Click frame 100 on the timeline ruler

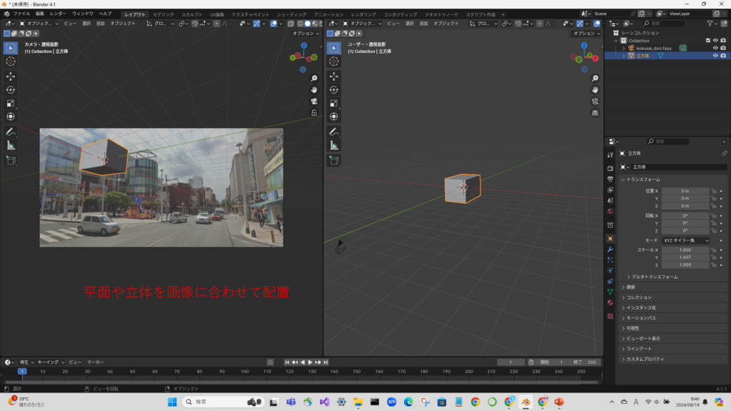coord(244,372)
